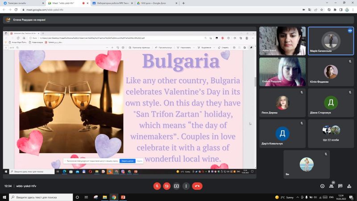The height and width of the screenshot is (201, 357).
Task: Click your own self-view tile
Action: point(307,164)
